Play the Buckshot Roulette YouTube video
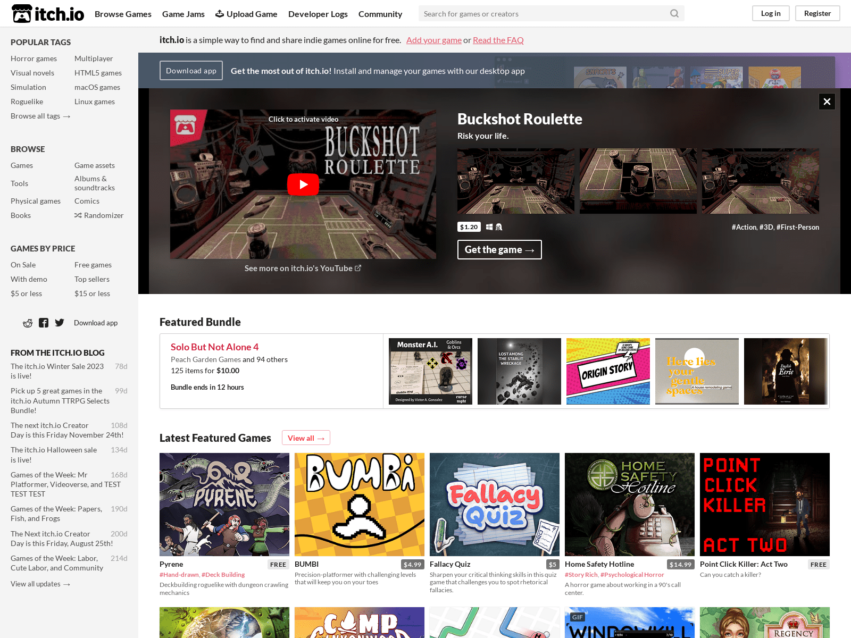The width and height of the screenshot is (851, 638). [303, 184]
